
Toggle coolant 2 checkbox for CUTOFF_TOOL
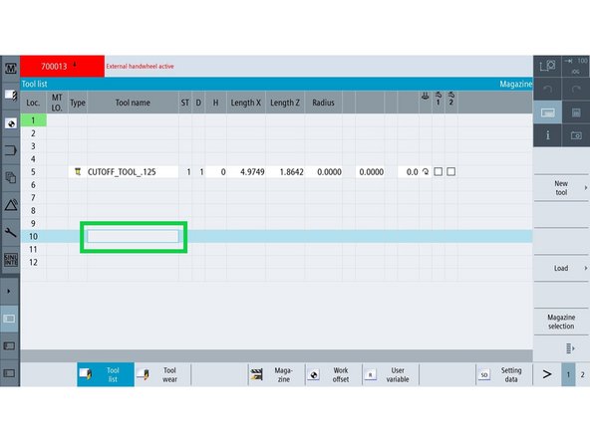click(450, 172)
